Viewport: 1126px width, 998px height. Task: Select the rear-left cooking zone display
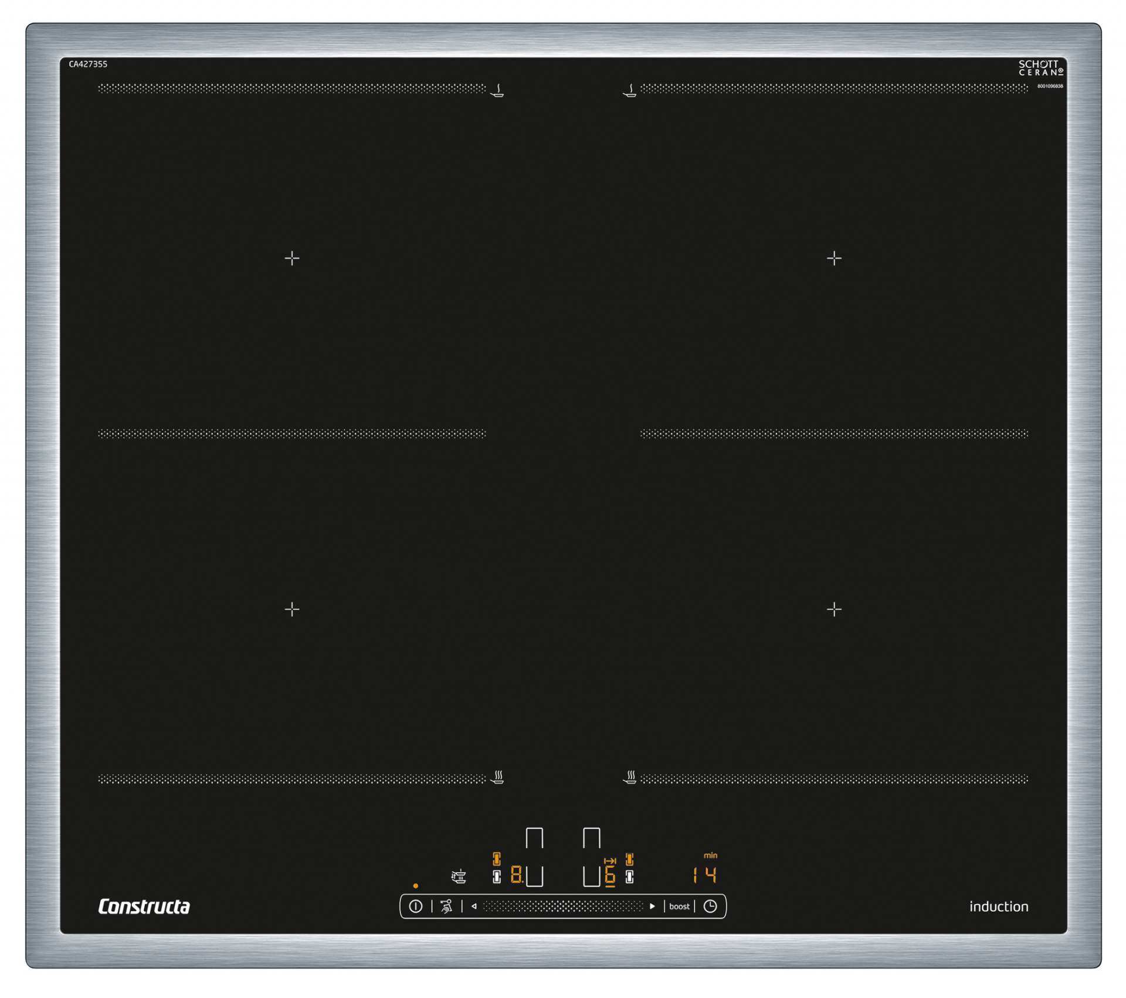point(534,839)
